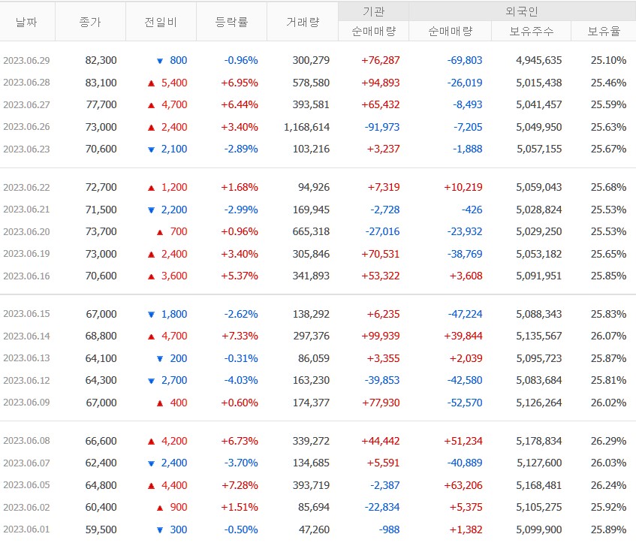Click holding ratio 26.29%
The width and height of the screenshot is (636, 546).
pos(608,441)
